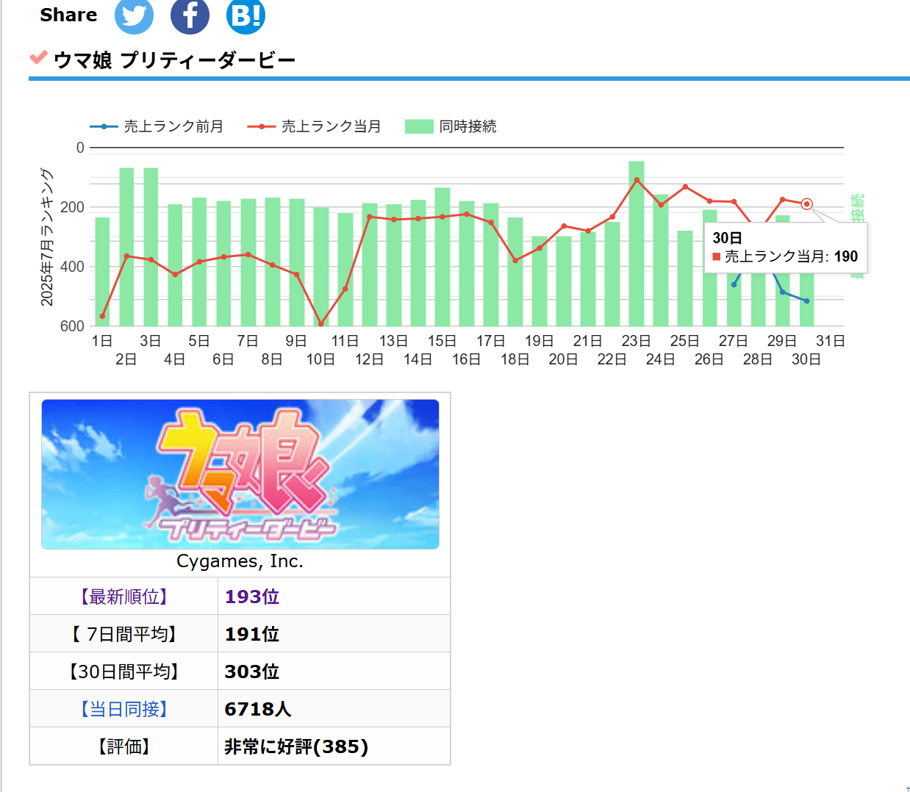The image size is (910, 792).
Task: Open the 【当日同接】 link
Action: point(124,709)
